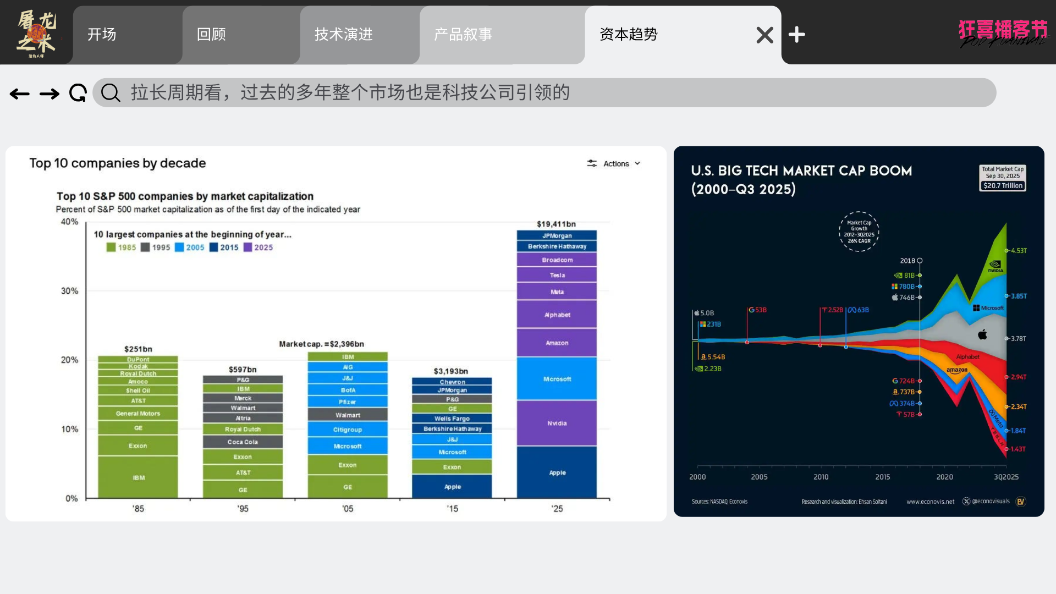Screen dimensions: 1056x594
Task: Select the 产品叙事 tab
Action: point(463,35)
